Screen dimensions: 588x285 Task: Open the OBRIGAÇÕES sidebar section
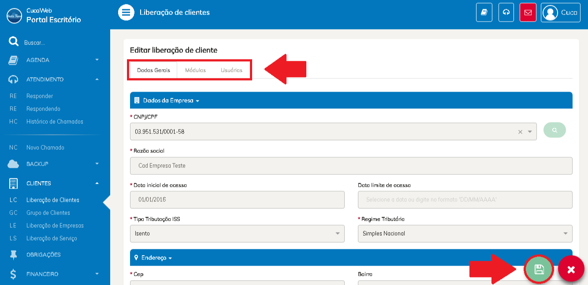tap(43, 255)
